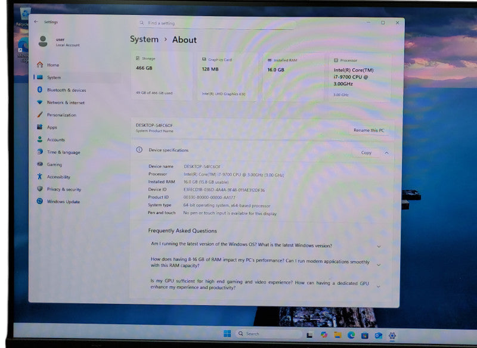Click System in the breadcrumb
The image size is (477, 348).
[144, 39]
